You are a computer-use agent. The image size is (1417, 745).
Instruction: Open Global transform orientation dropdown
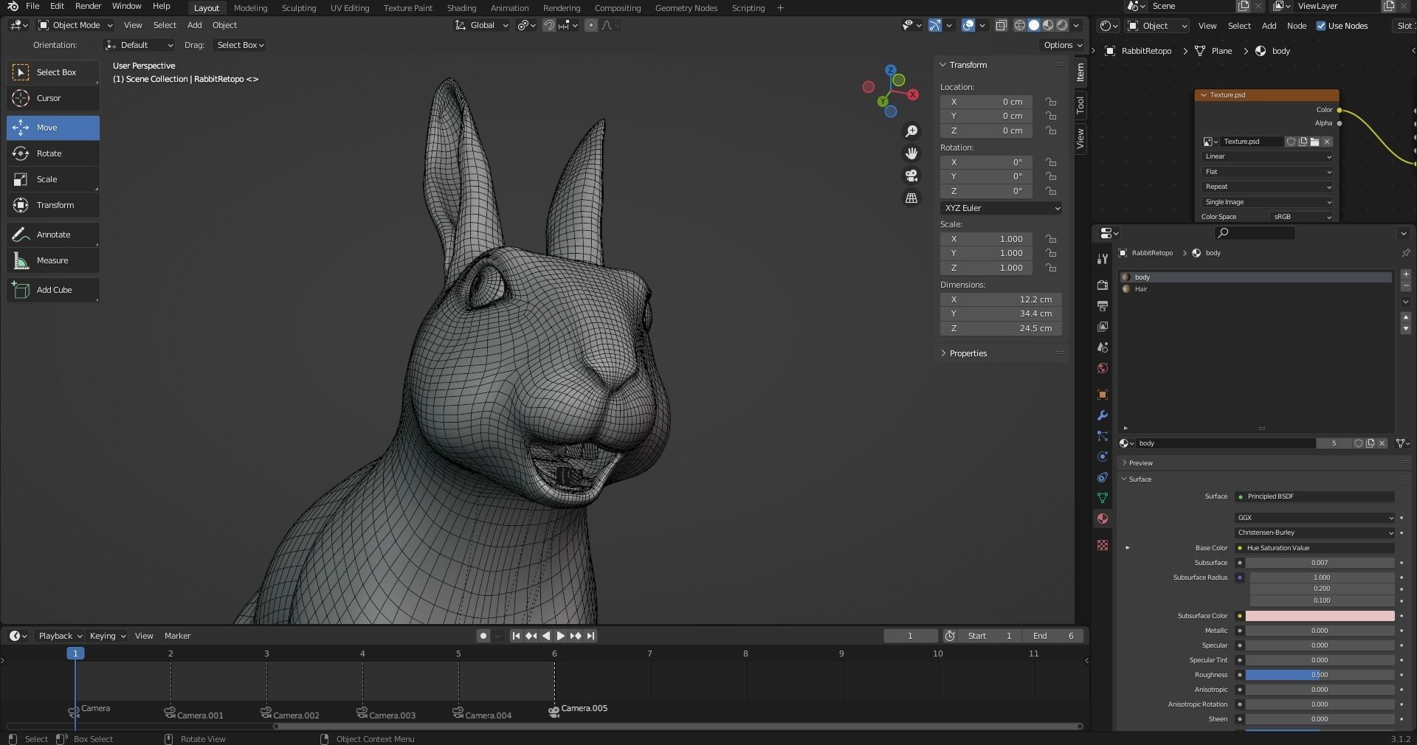(481, 25)
